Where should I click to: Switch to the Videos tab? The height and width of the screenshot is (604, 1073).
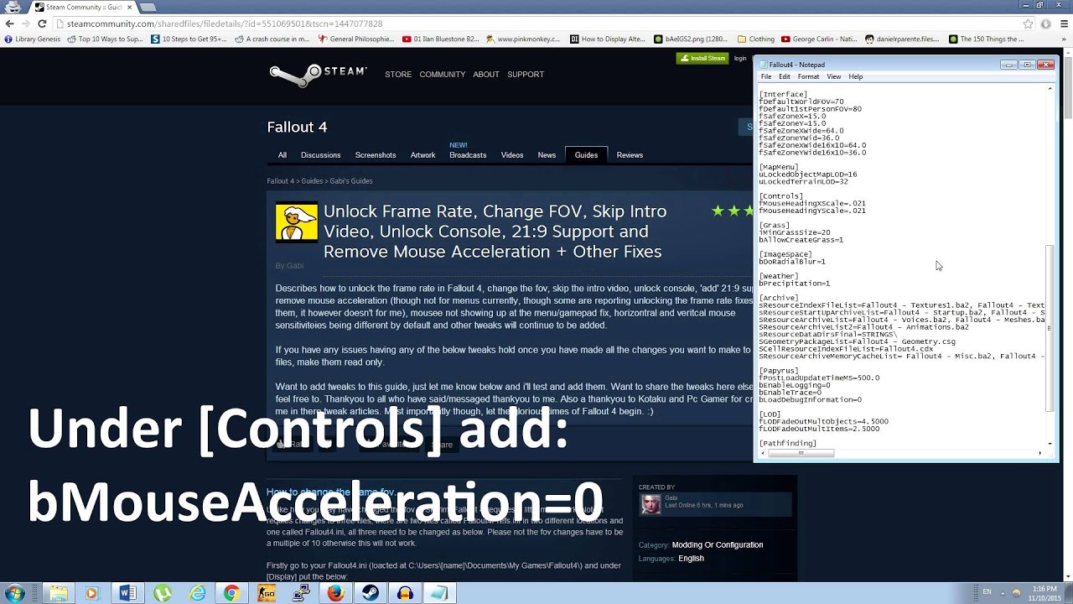(x=512, y=155)
